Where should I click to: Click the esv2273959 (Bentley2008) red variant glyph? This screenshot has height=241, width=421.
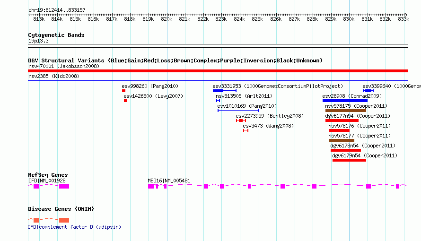(241, 120)
